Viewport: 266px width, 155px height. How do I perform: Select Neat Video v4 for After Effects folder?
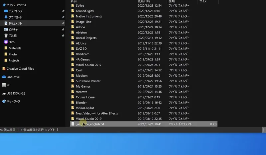click(97, 113)
